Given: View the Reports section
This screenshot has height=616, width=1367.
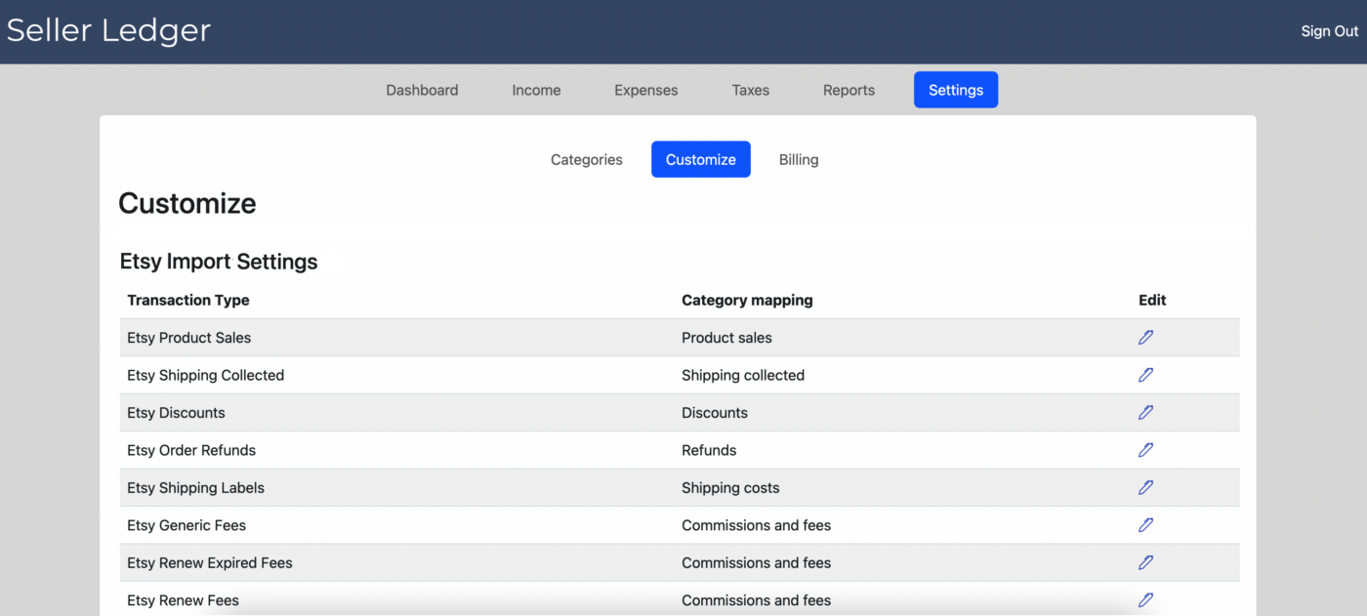Looking at the screenshot, I should tap(849, 89).
